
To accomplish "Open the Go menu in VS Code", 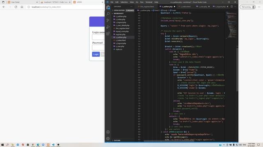I will tap(137, 2).
